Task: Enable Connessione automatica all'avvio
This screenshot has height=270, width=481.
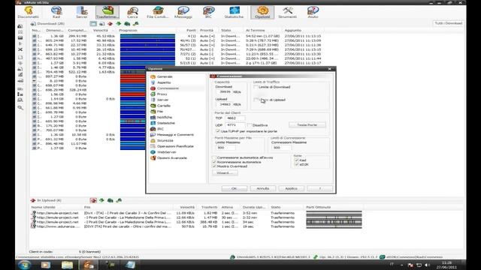Action: pos(214,157)
